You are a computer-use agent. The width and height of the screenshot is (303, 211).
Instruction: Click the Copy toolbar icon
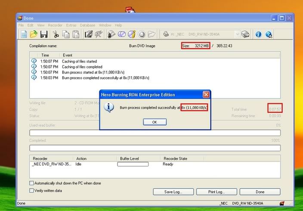(66, 34)
